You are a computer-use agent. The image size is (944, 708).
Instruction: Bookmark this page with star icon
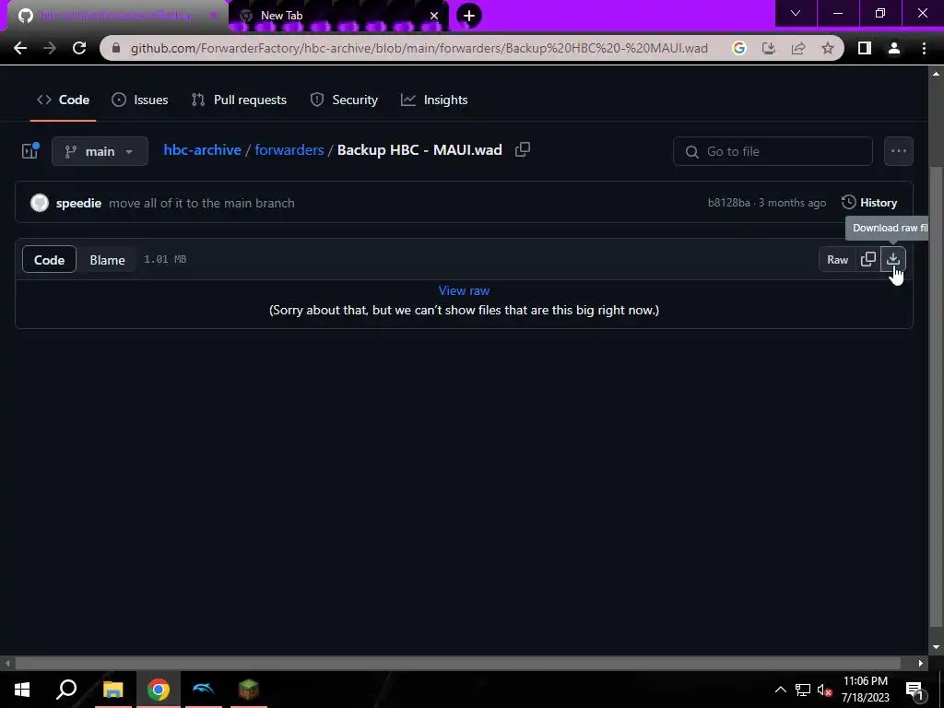(828, 48)
